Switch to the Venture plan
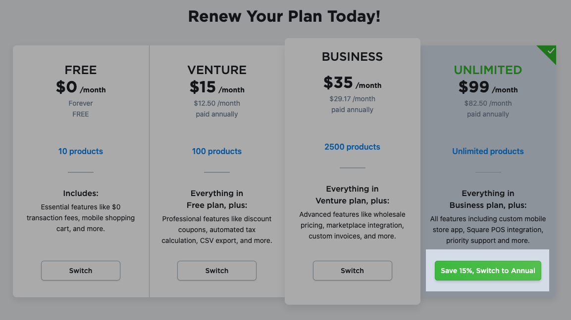The width and height of the screenshot is (571, 320). pyautogui.click(x=216, y=271)
